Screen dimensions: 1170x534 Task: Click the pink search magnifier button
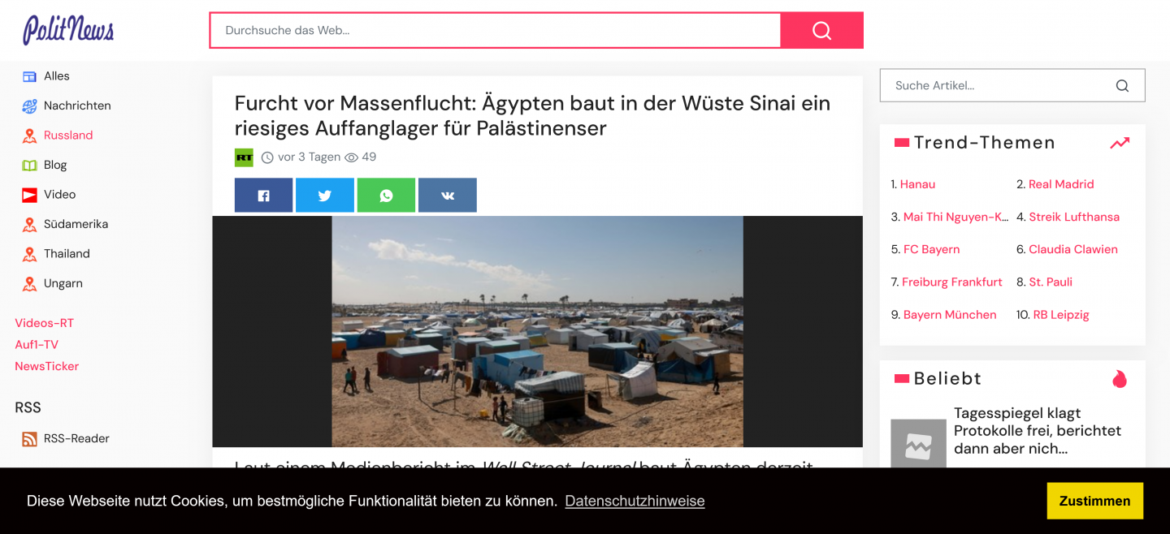tap(821, 30)
